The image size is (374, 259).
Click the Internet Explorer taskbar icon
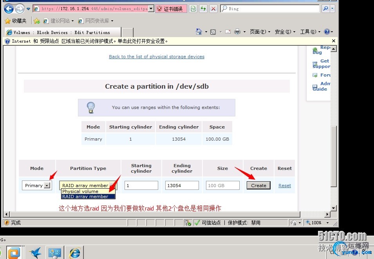coord(75,253)
